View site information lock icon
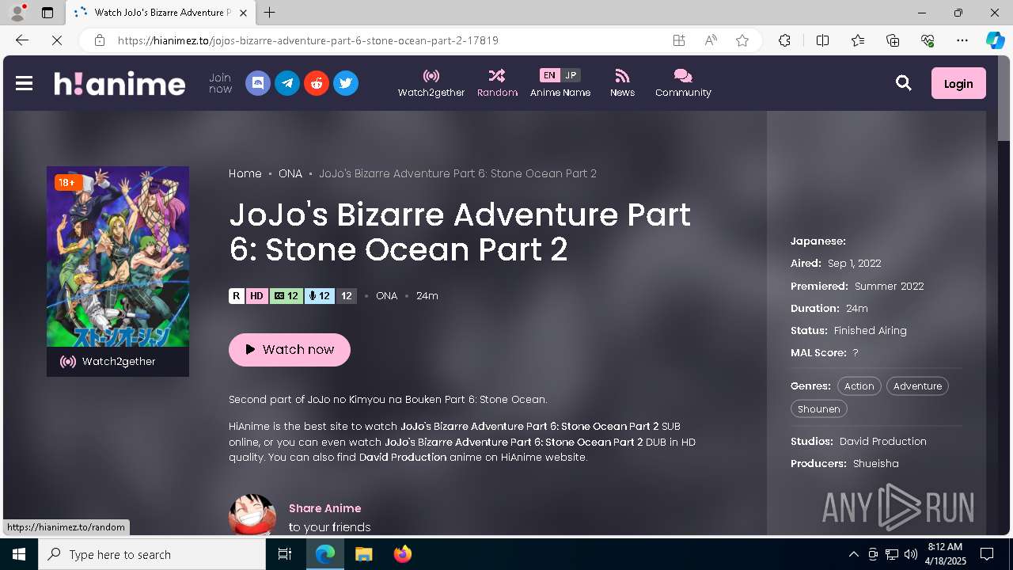The image size is (1013, 570). click(x=99, y=40)
